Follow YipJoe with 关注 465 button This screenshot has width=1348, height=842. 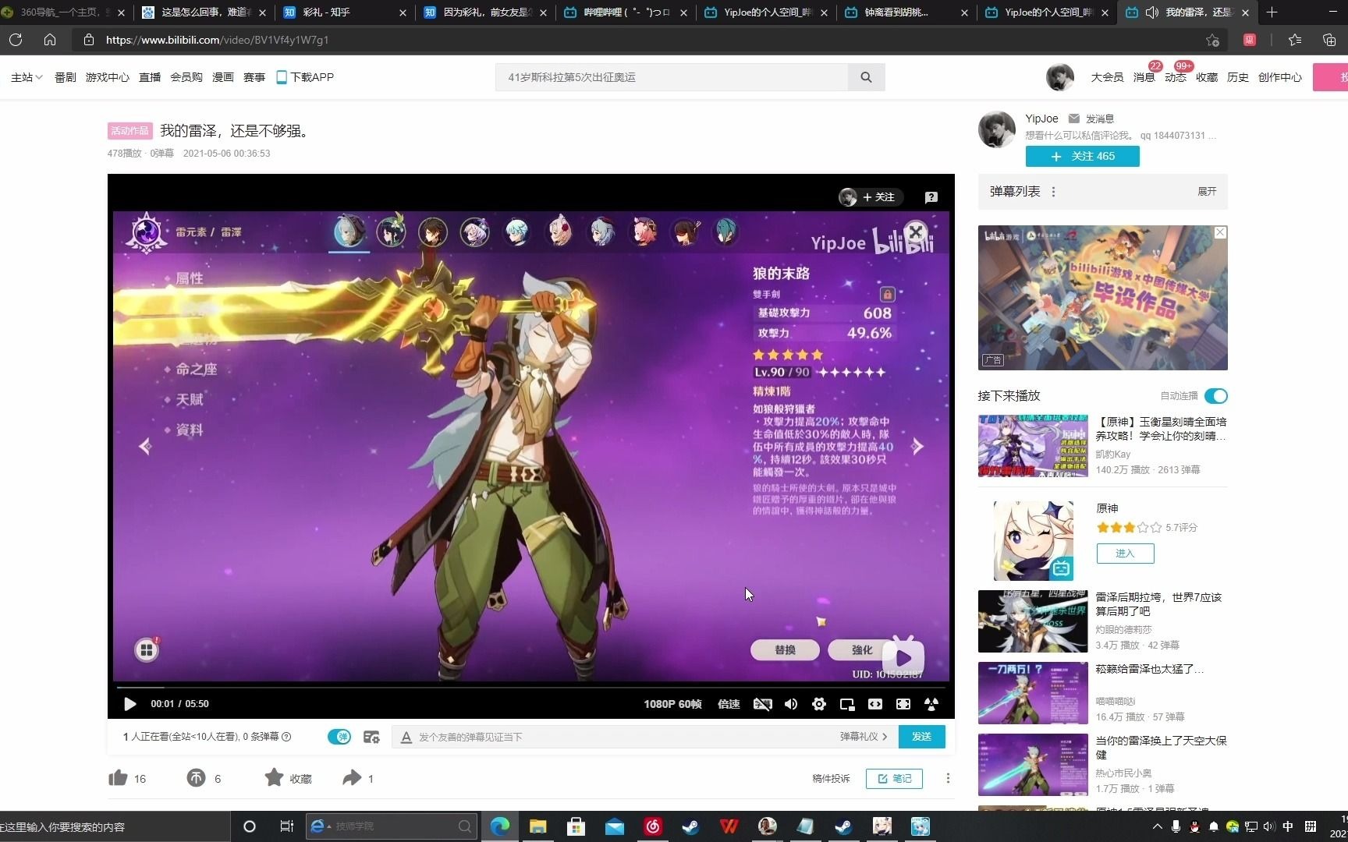point(1082,156)
